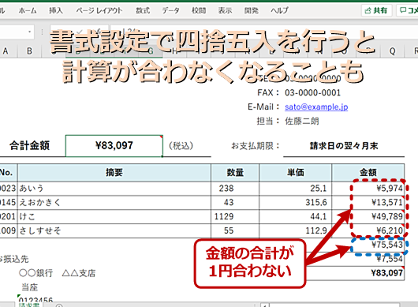Click the 当座 account type cell
Viewport: 418px width, 307px height.
30,287
